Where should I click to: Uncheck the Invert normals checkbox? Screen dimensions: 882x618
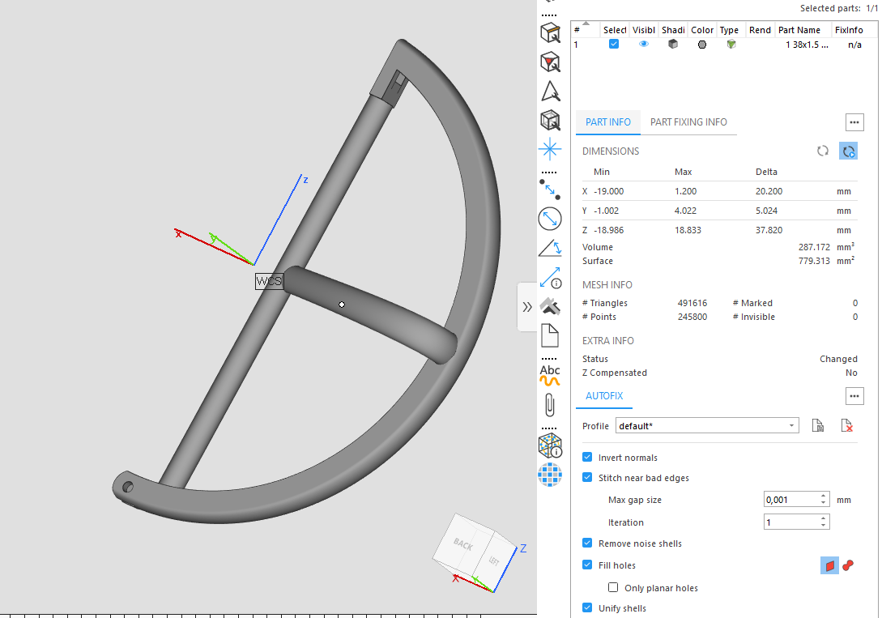coord(587,457)
